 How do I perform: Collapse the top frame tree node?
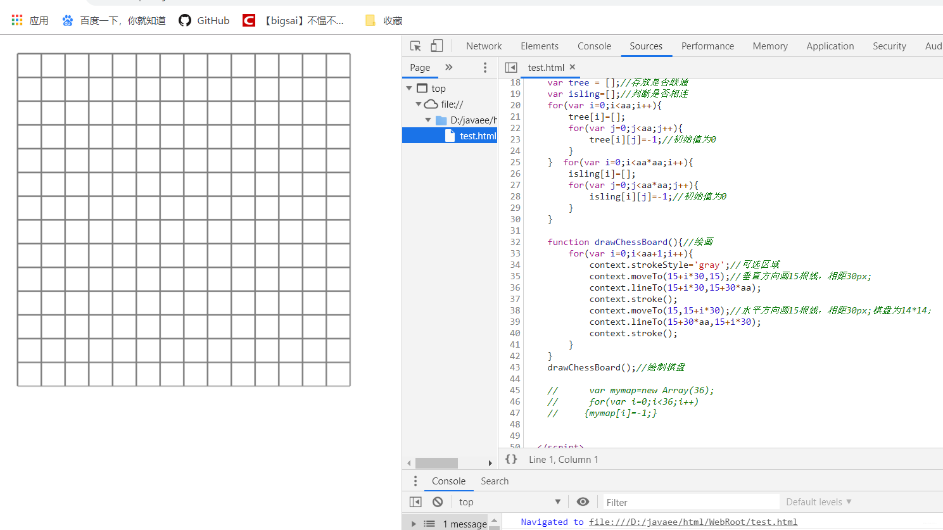pyautogui.click(x=409, y=89)
